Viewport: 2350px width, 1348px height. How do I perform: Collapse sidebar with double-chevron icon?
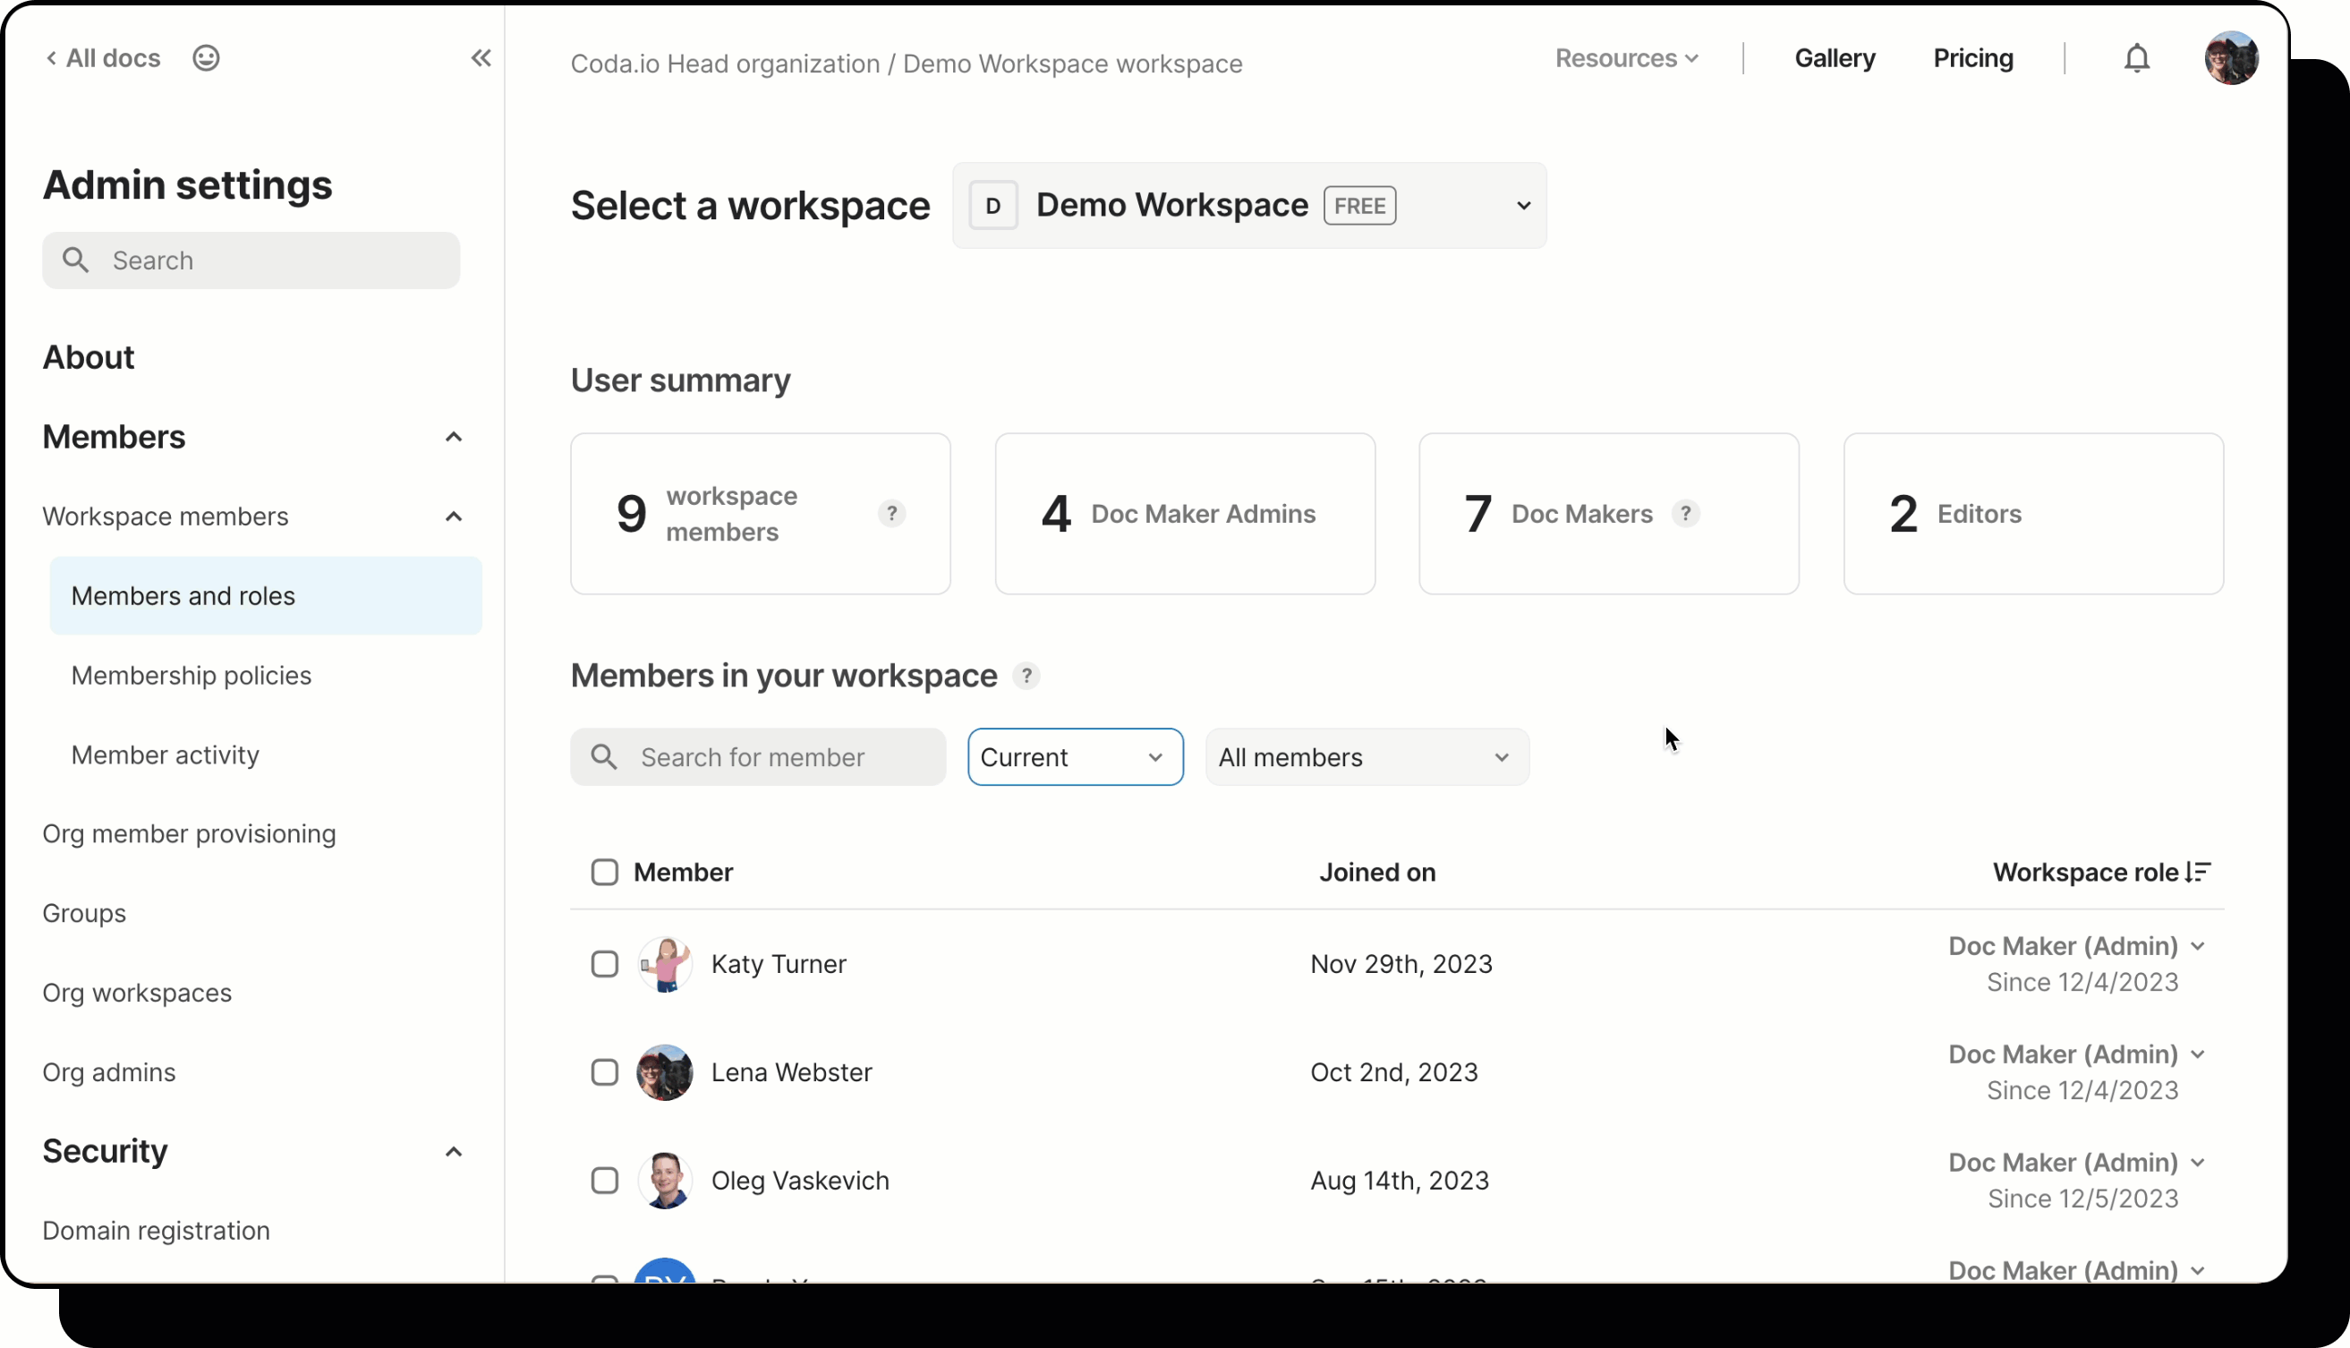[481, 58]
